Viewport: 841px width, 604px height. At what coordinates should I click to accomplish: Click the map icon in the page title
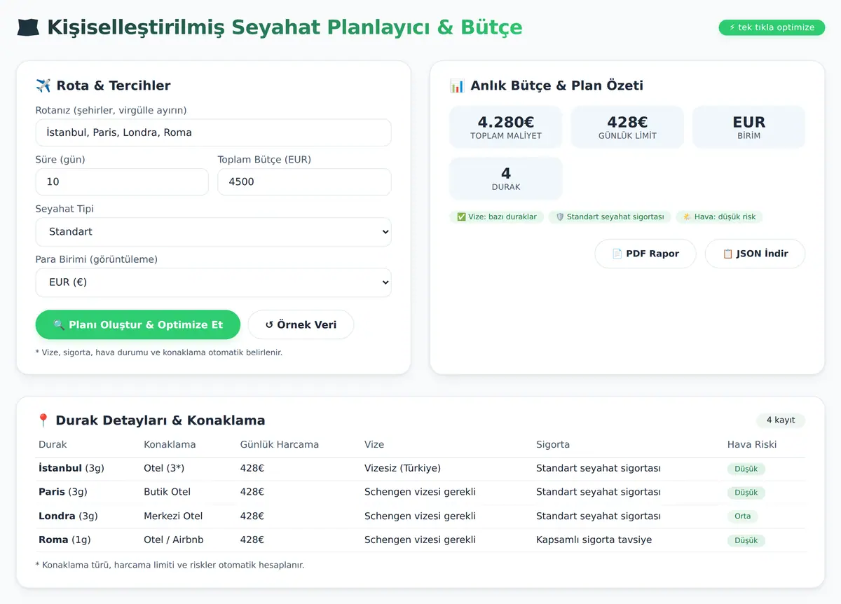pos(28,28)
